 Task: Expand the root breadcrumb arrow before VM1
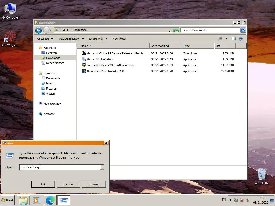[x=60, y=30]
